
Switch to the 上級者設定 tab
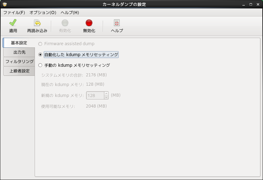19,71
